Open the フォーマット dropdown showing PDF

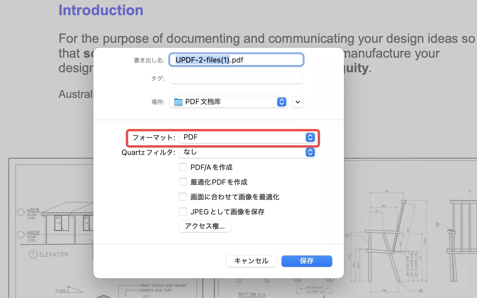click(245, 137)
